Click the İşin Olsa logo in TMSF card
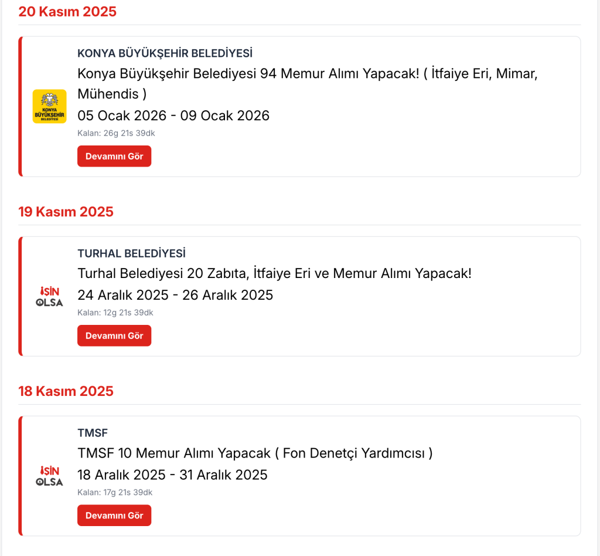 (x=49, y=476)
